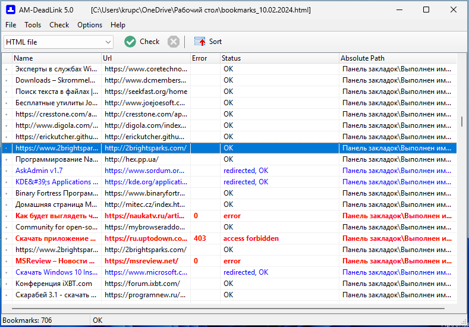The height and width of the screenshot is (327, 469).
Task: Click the vertical scrollbar thumb
Action: click(462, 121)
